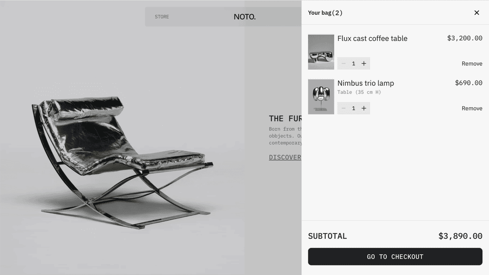Open the Store menu item
Viewport: 489px width, 275px height.
point(162,17)
